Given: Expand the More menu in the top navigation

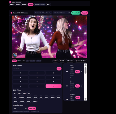Looking at the screenshot, I should point(49,5).
